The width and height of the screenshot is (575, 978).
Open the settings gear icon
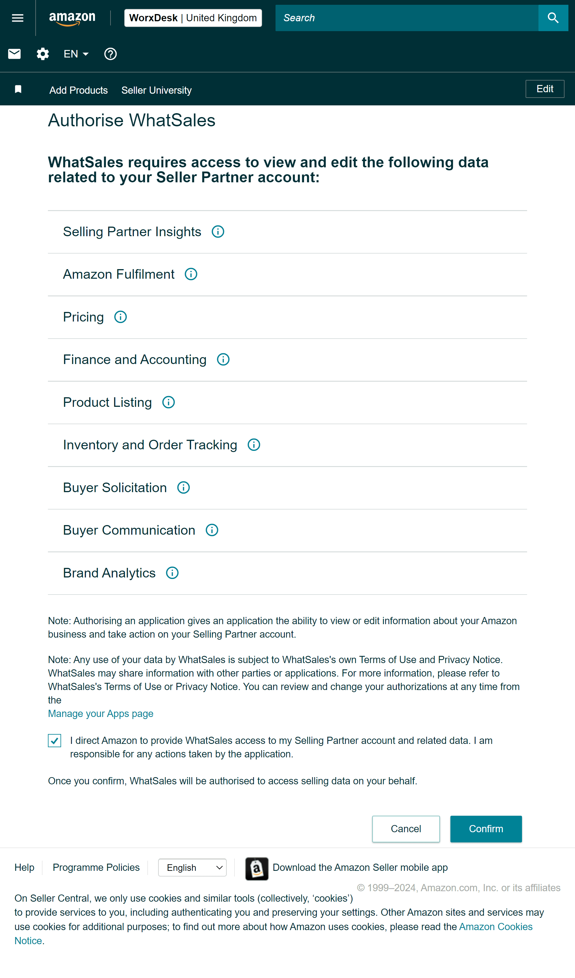(x=43, y=54)
